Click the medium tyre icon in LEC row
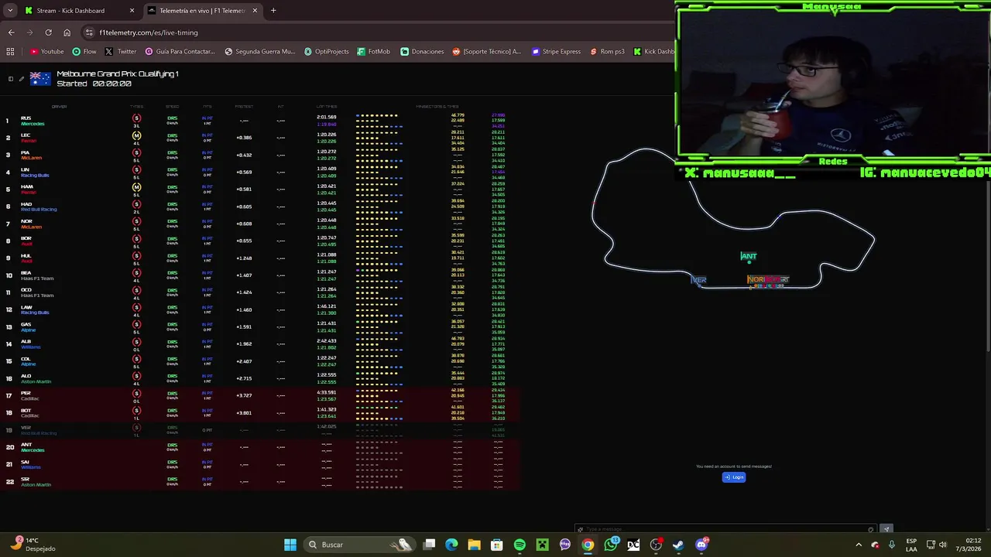The image size is (991, 557). click(136, 135)
